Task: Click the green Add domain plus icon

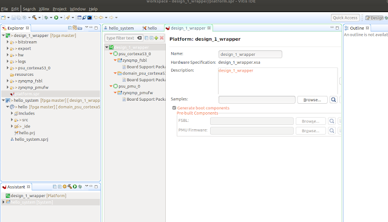Action: click(156, 38)
